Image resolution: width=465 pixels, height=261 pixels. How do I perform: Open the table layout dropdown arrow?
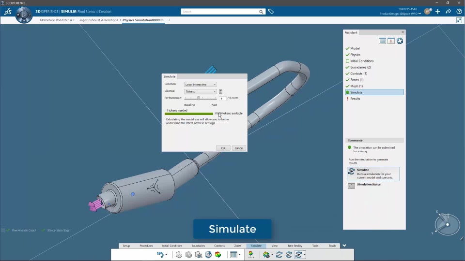pos(240,255)
